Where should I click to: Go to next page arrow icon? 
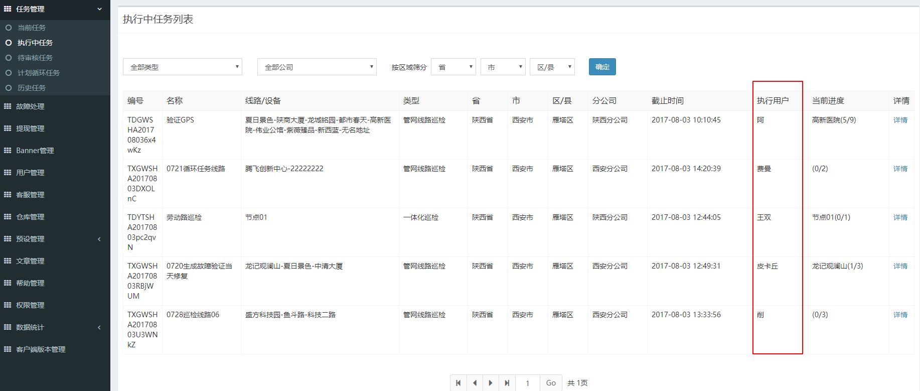click(491, 383)
